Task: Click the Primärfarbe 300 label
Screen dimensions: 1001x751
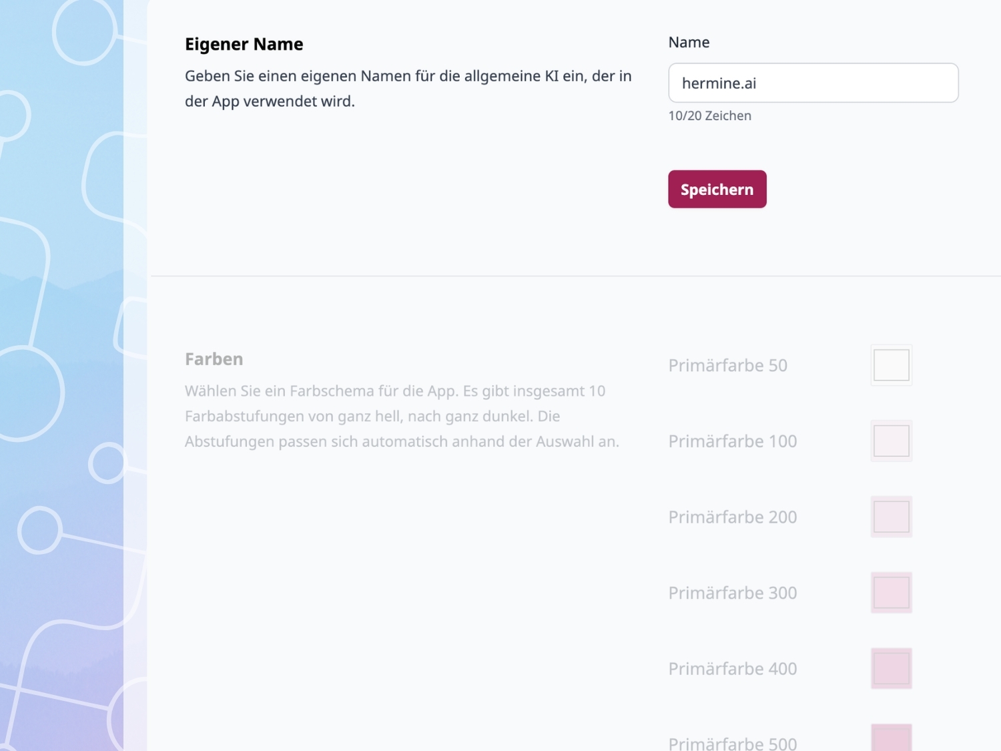Action: (732, 592)
